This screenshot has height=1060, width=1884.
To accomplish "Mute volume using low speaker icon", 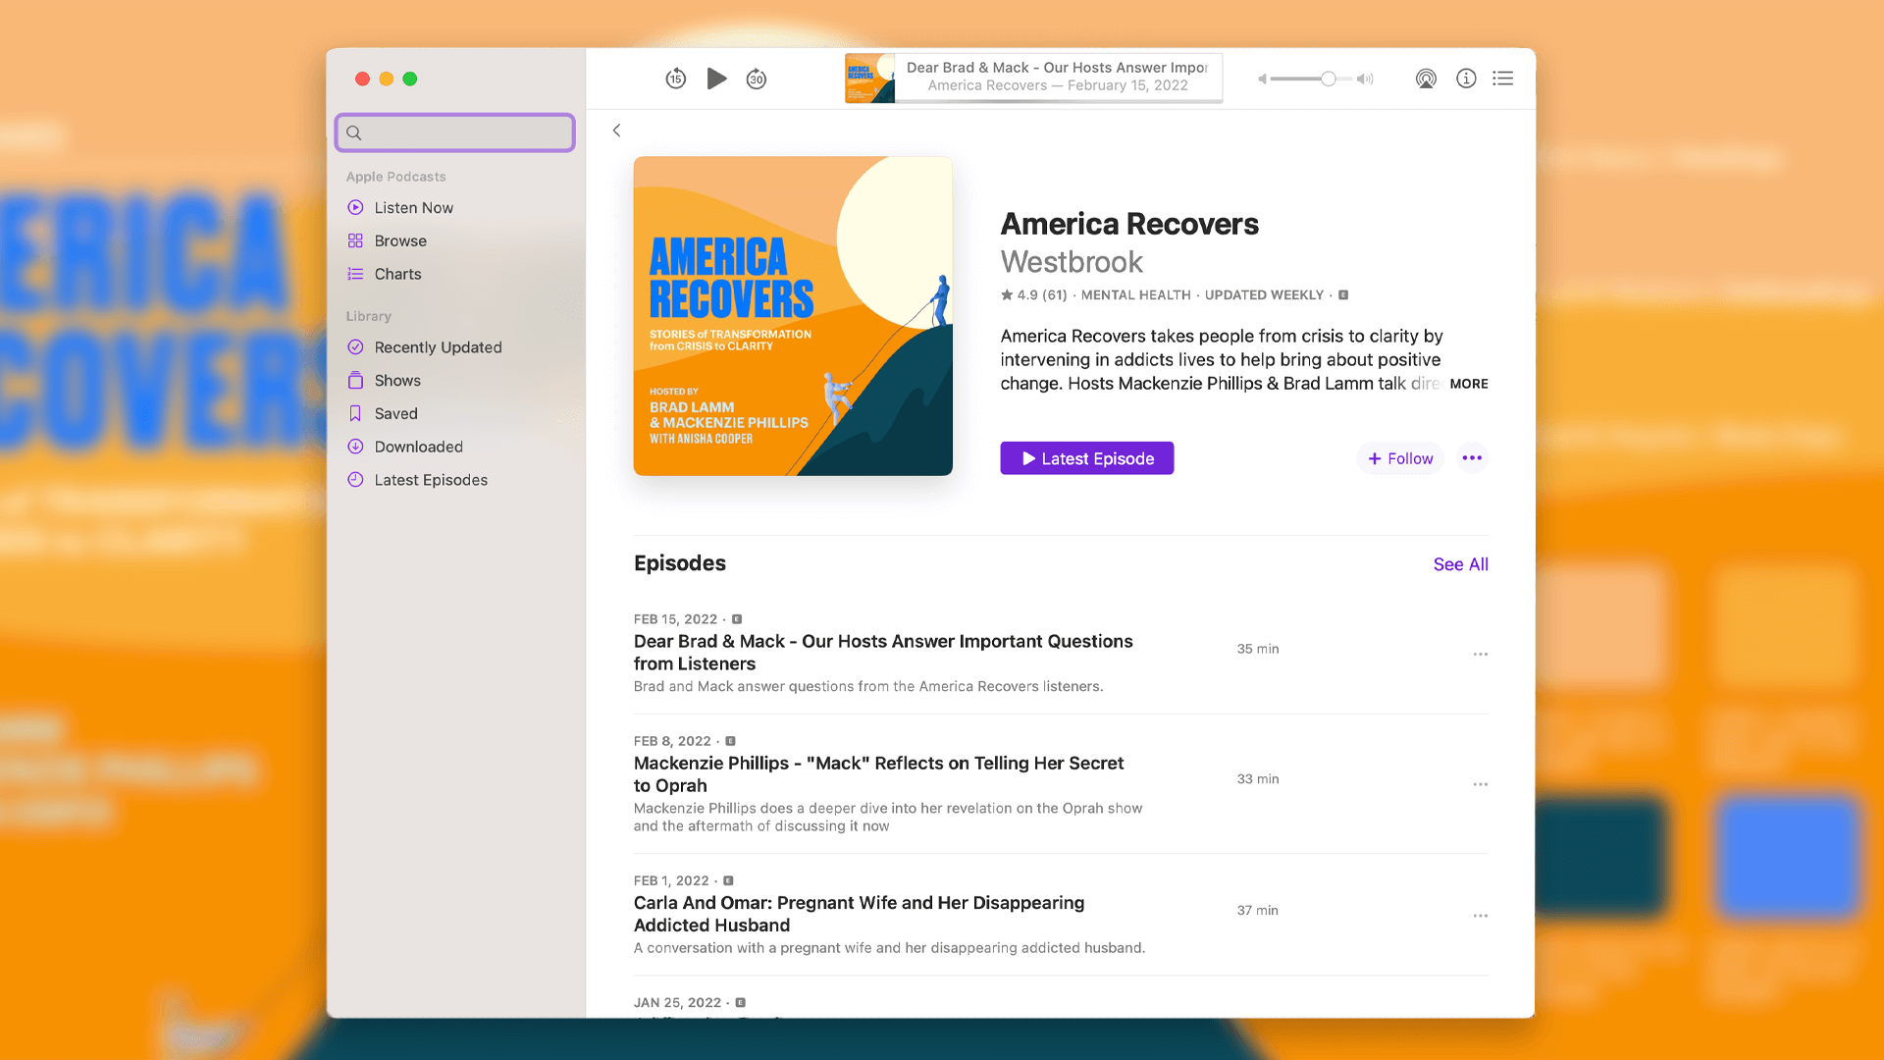I will 1263,79.
